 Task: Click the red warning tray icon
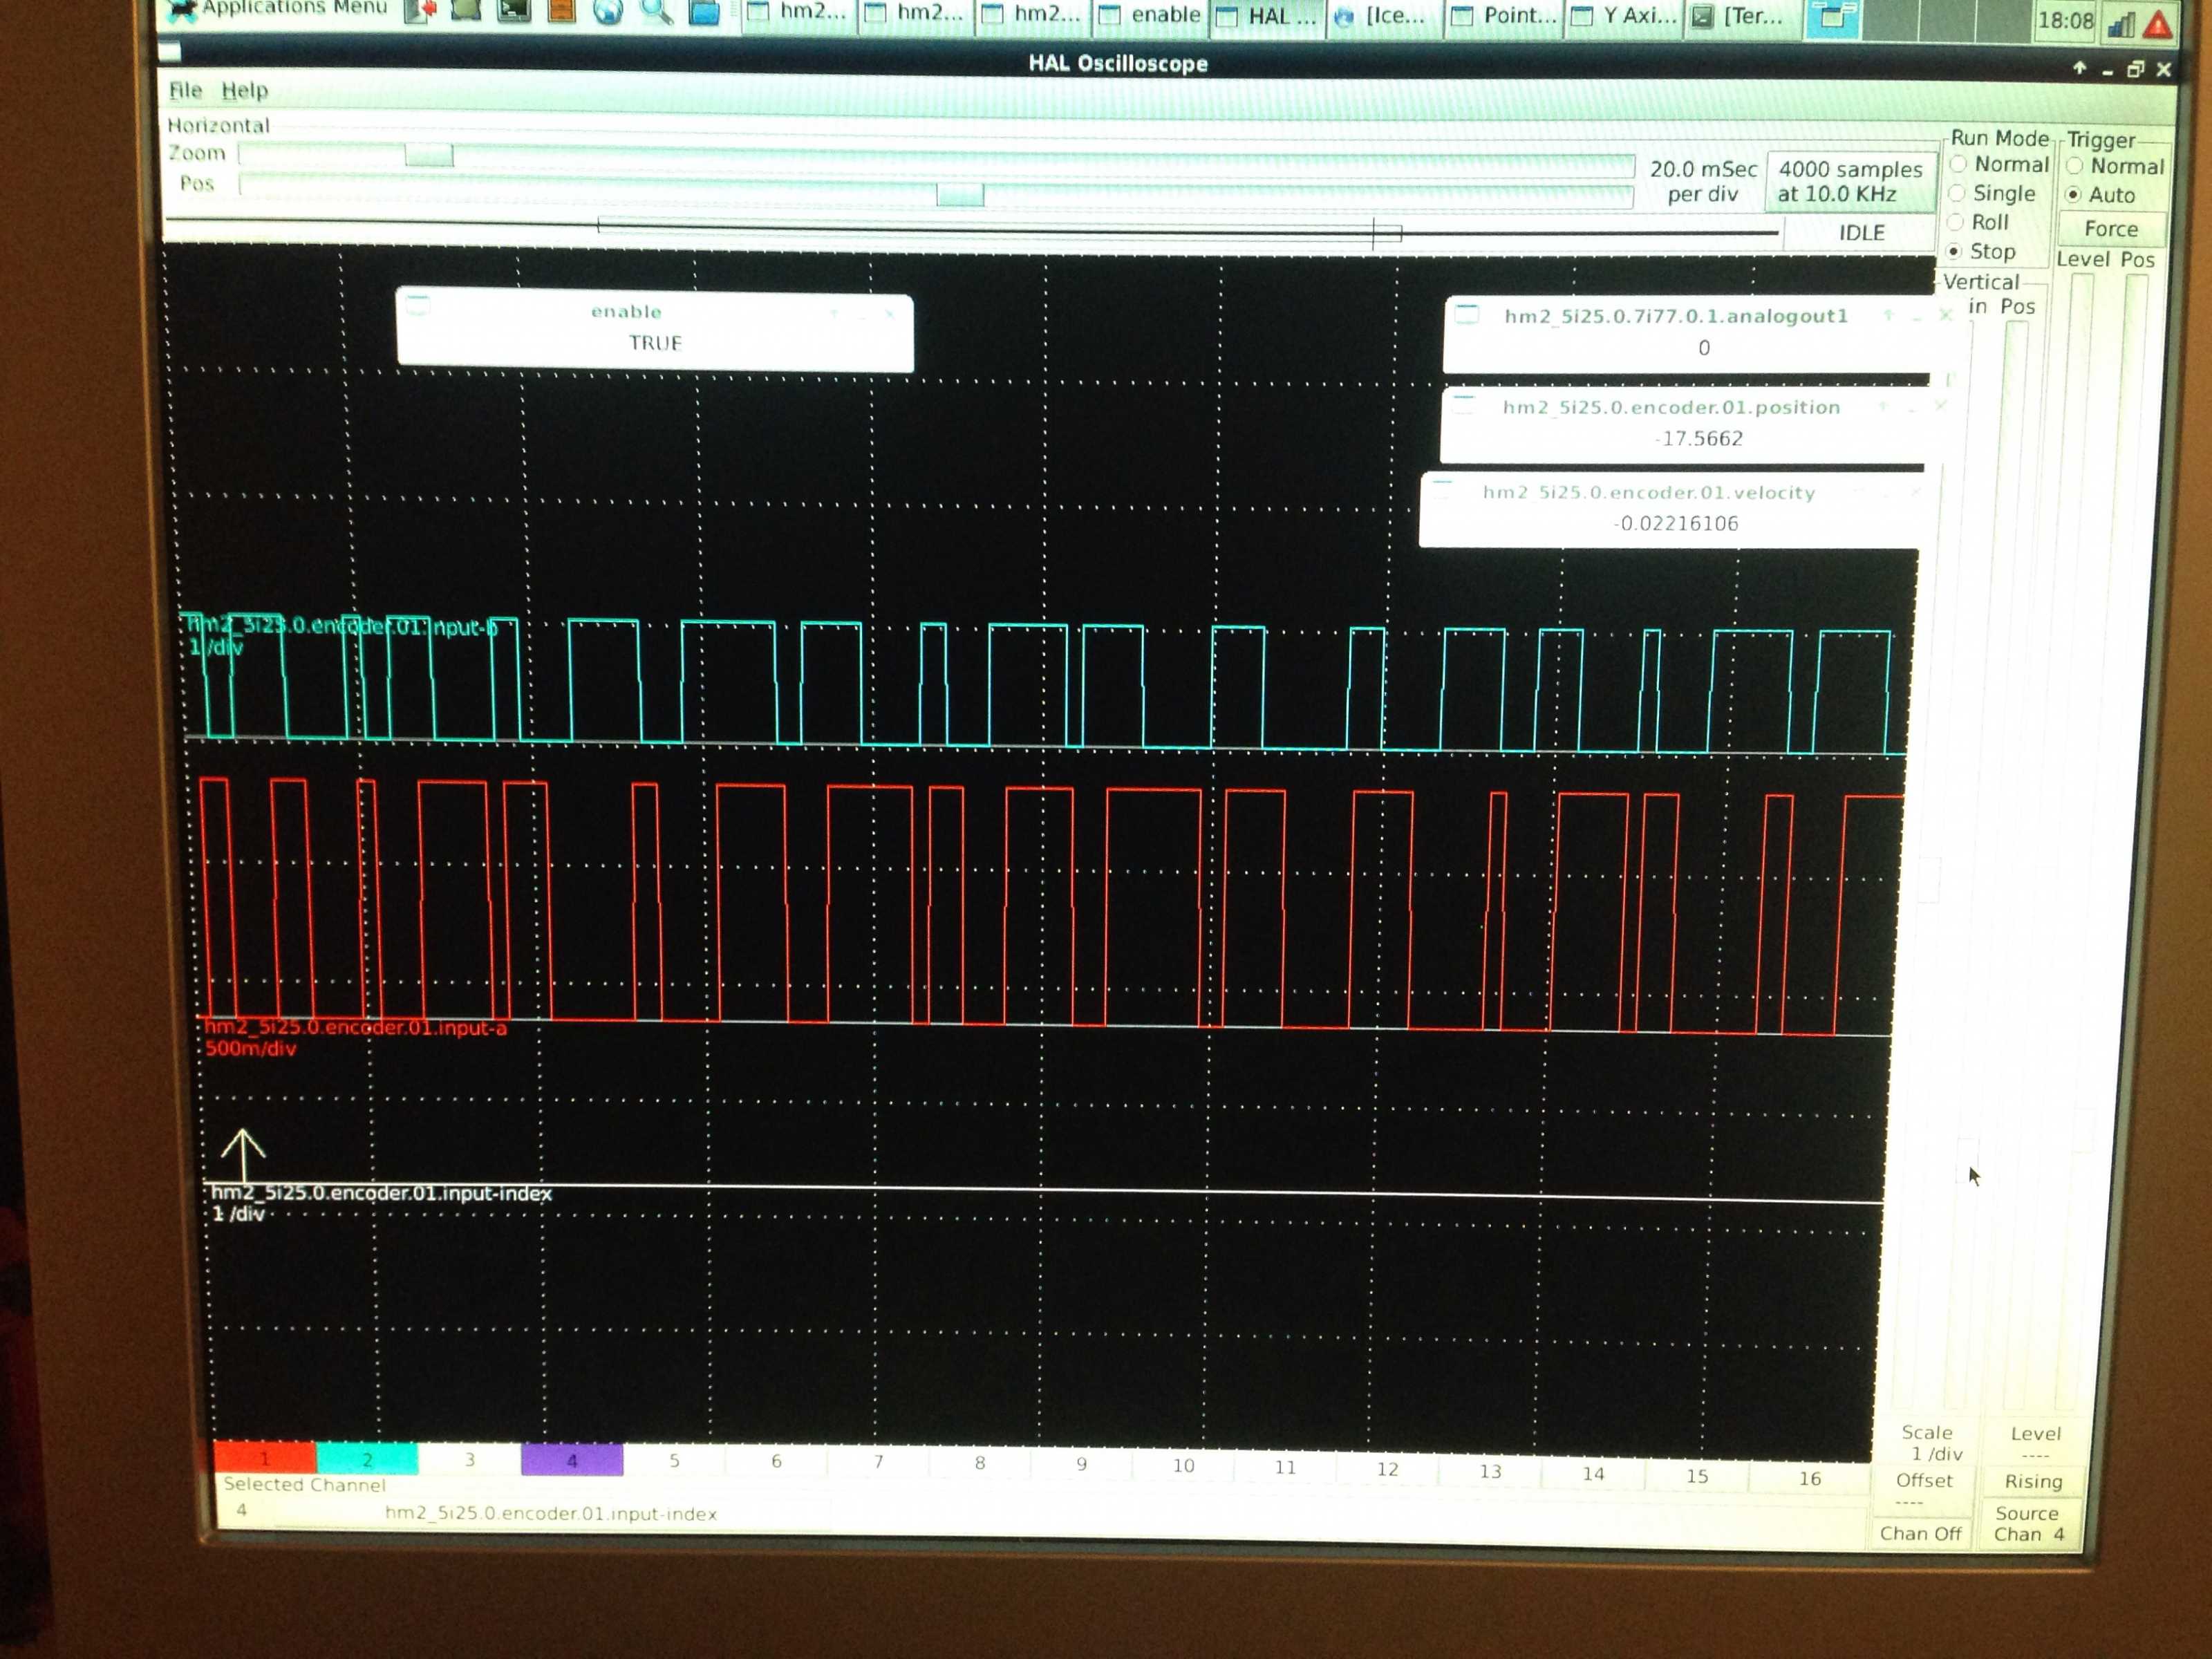click(2159, 24)
